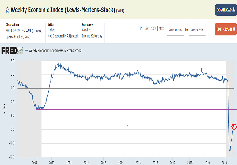Click the Weekly Economic Index legend label

(55, 51)
